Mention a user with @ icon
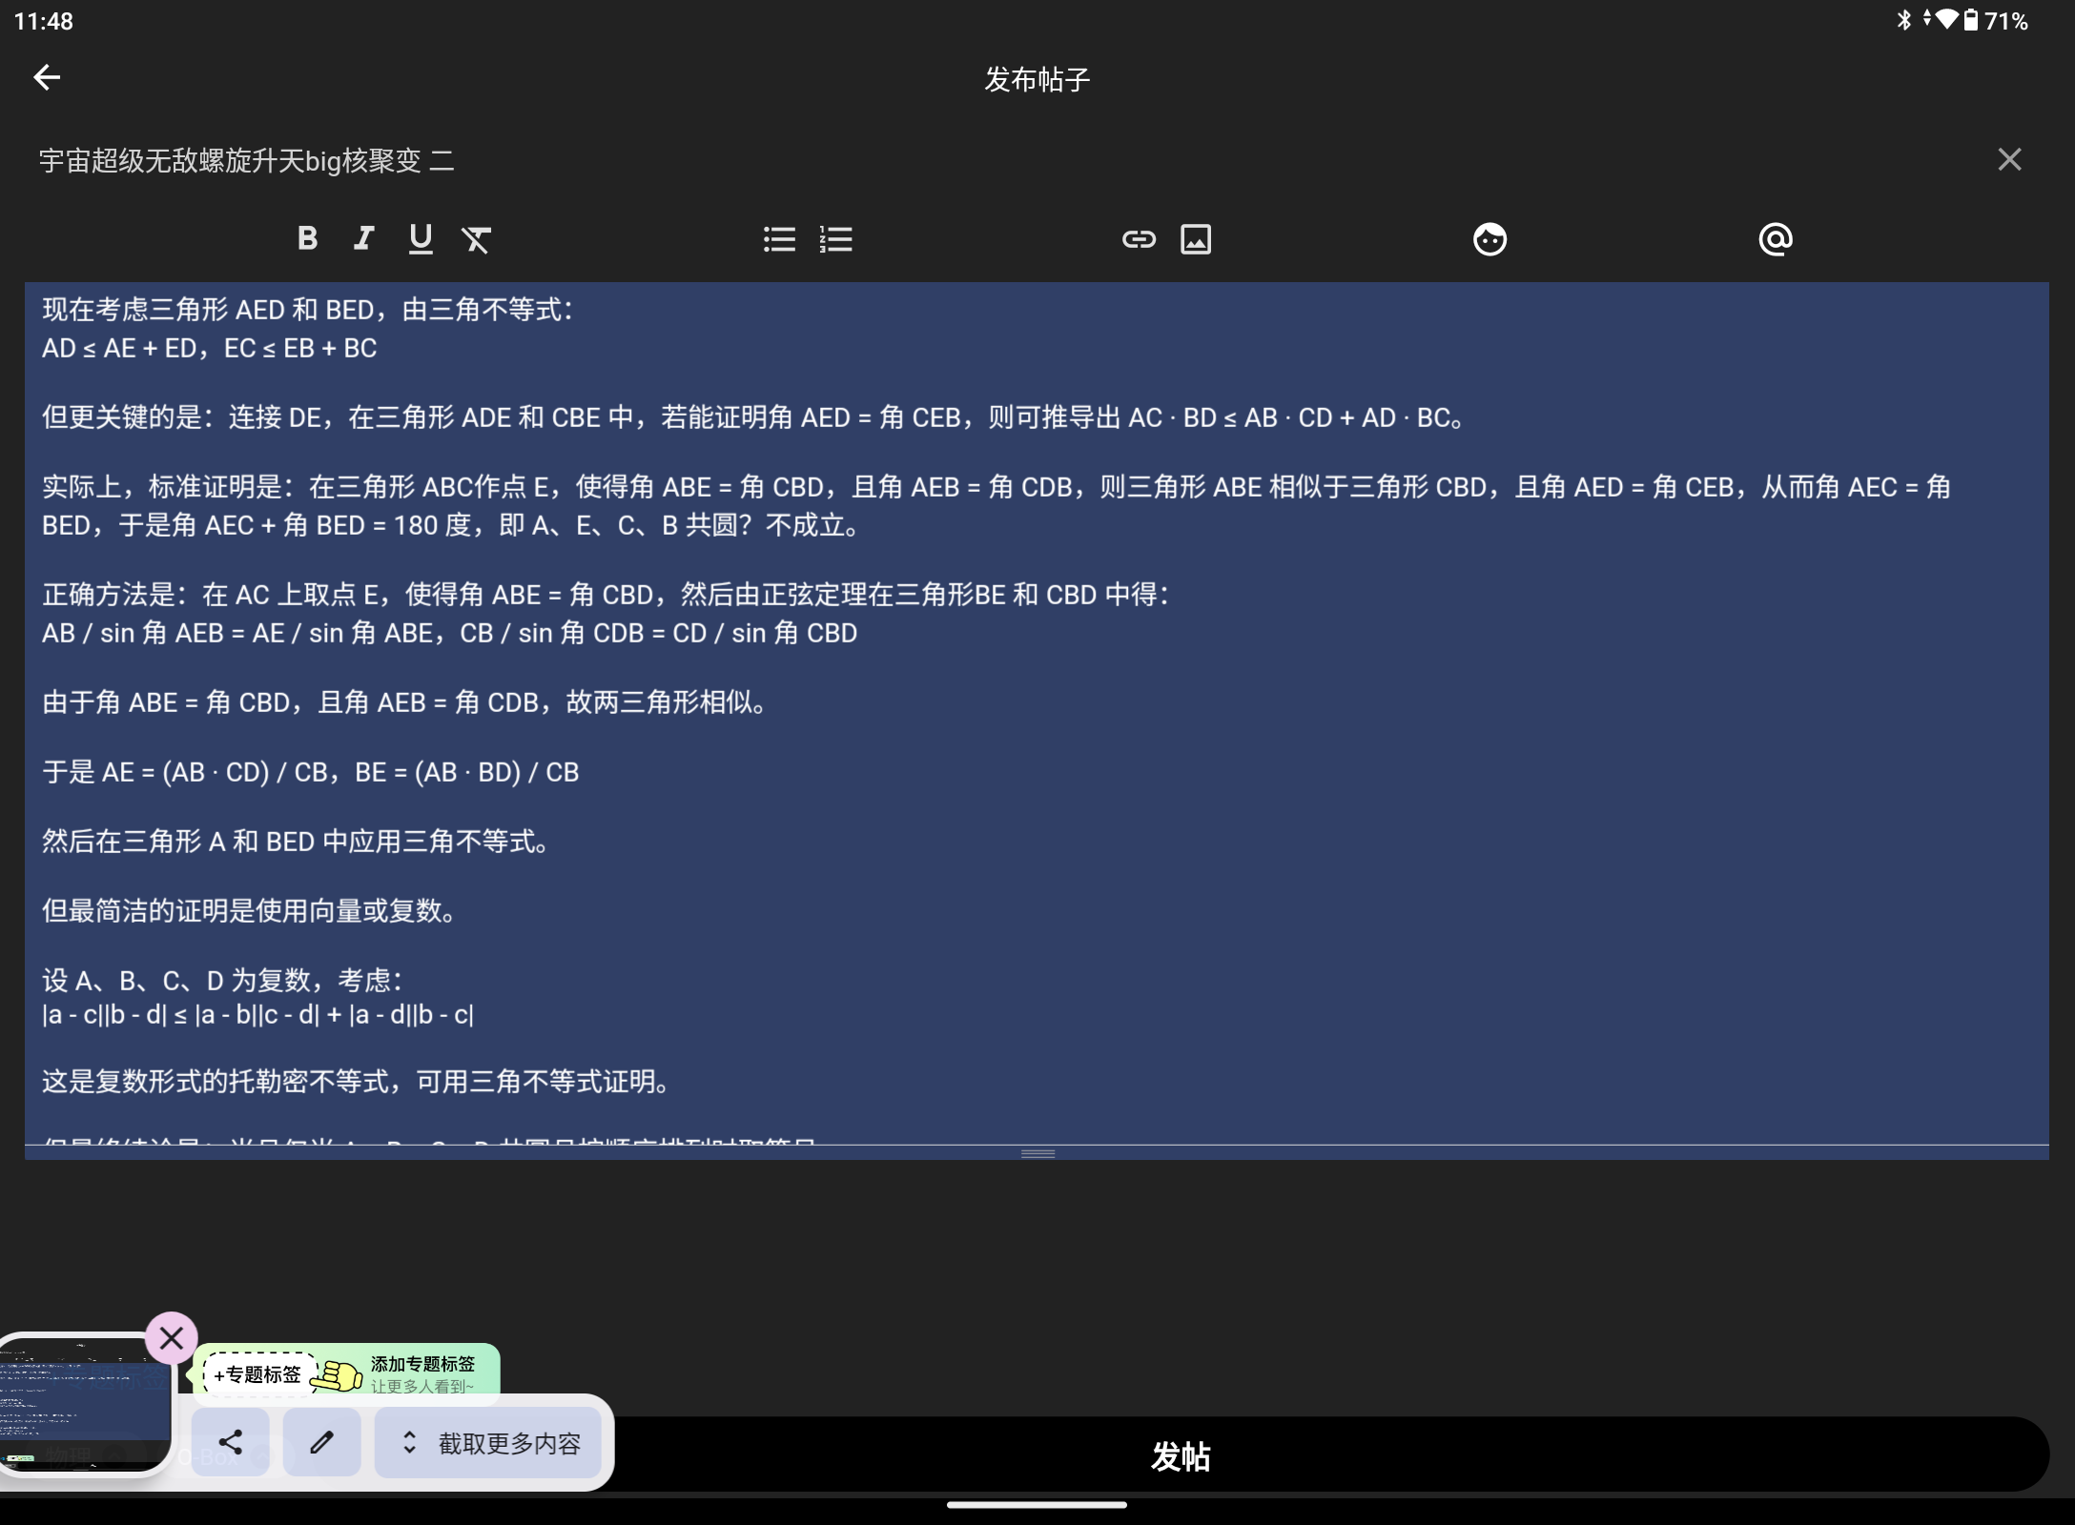 point(1775,239)
